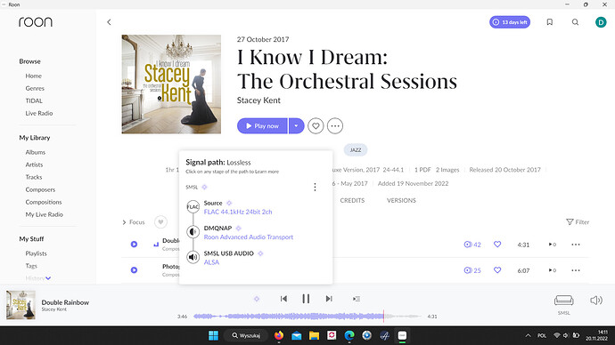Image resolution: width=615 pixels, height=345 pixels.
Task: Pause the playing track
Action: pyautogui.click(x=306, y=299)
